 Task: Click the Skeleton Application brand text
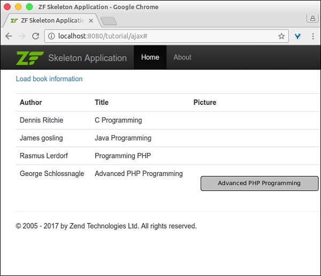click(x=87, y=58)
